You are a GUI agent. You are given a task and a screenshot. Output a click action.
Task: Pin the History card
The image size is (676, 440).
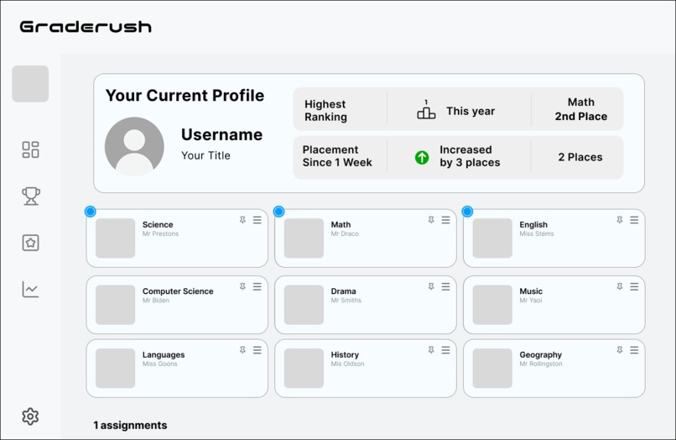[x=431, y=350]
